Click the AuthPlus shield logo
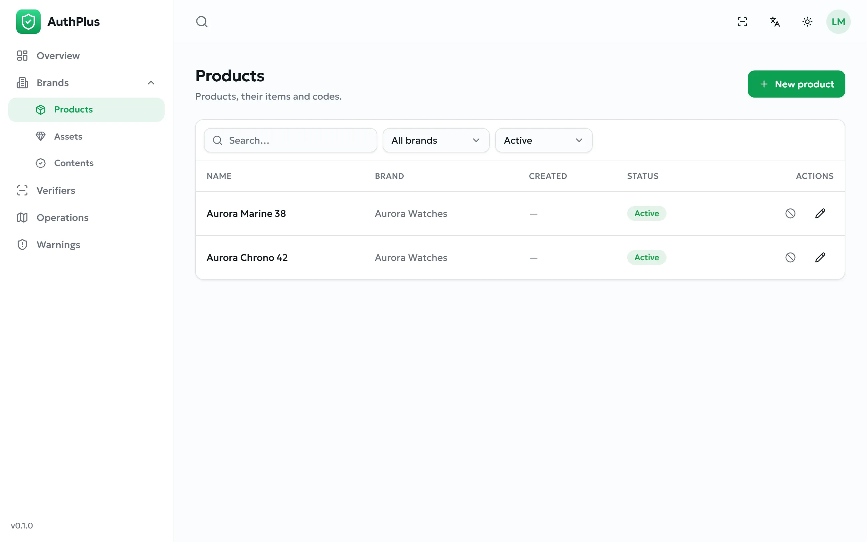 point(28,21)
